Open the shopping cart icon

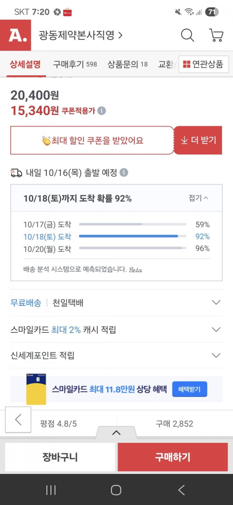[x=216, y=35]
